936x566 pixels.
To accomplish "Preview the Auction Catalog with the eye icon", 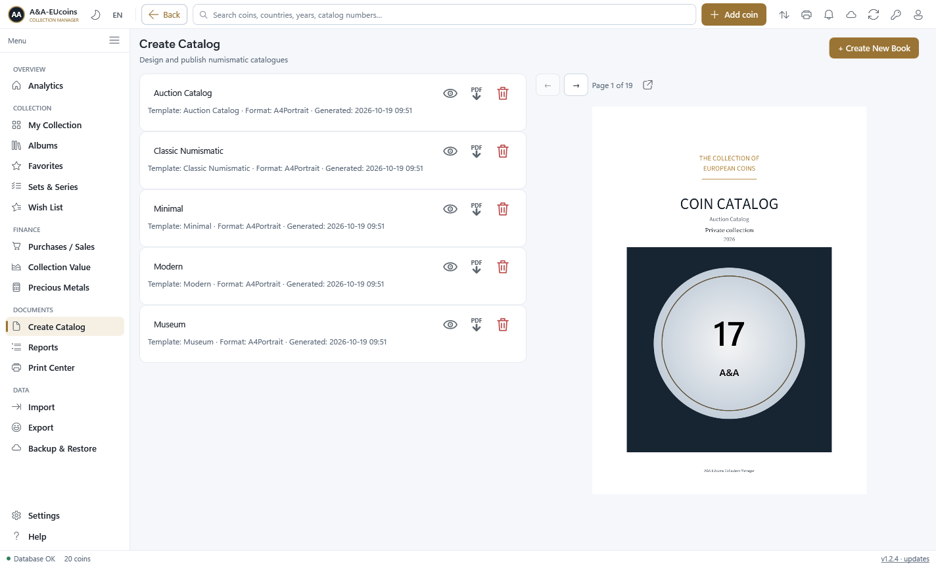I will [450, 93].
